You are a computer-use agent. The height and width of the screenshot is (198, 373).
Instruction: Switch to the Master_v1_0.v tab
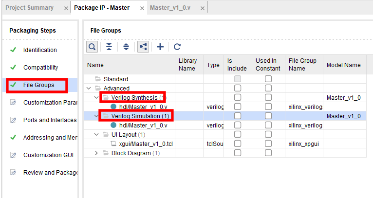pos(170,8)
